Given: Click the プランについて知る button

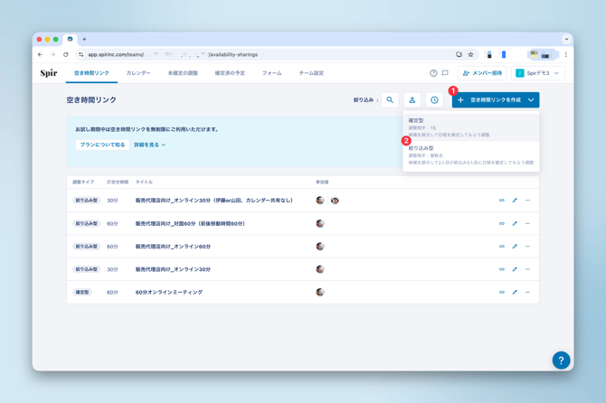Looking at the screenshot, I should [x=101, y=145].
